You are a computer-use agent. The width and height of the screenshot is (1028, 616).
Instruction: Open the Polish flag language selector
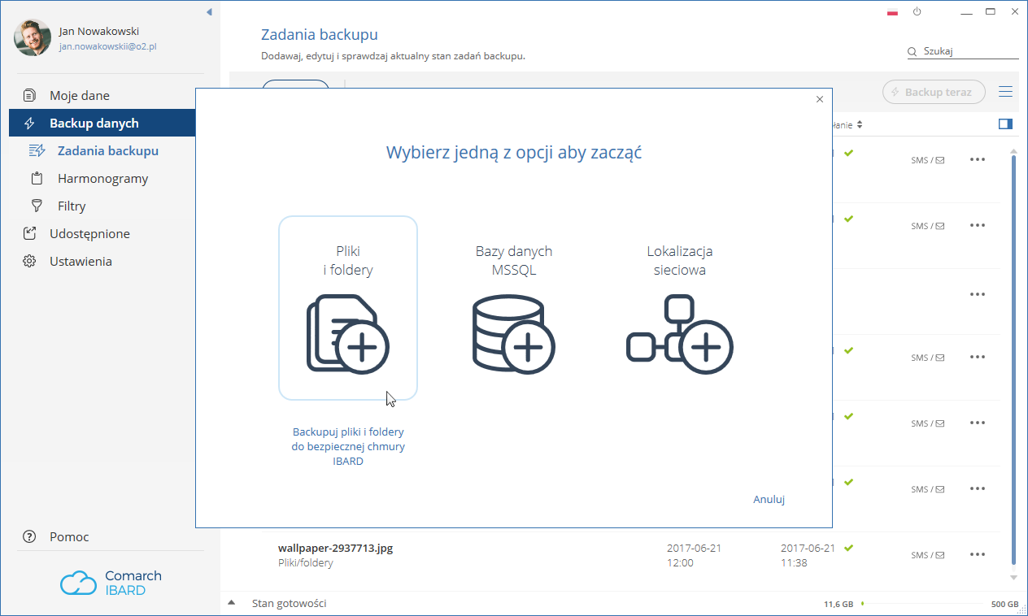click(892, 12)
